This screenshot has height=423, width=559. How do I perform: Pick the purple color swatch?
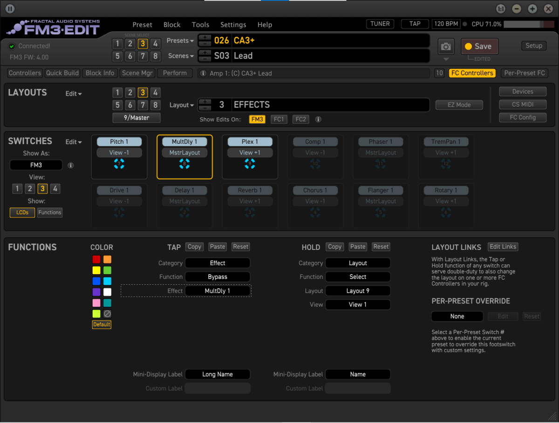coord(96,292)
